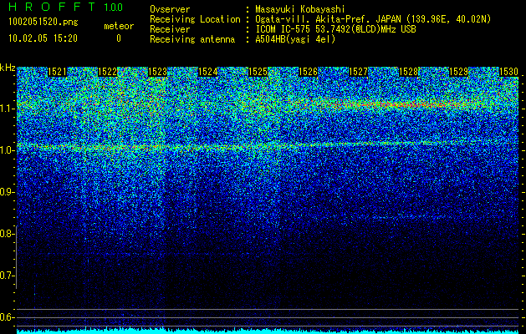Click the Receiving antenna label
This screenshot has width=526, height=334.
point(192,39)
